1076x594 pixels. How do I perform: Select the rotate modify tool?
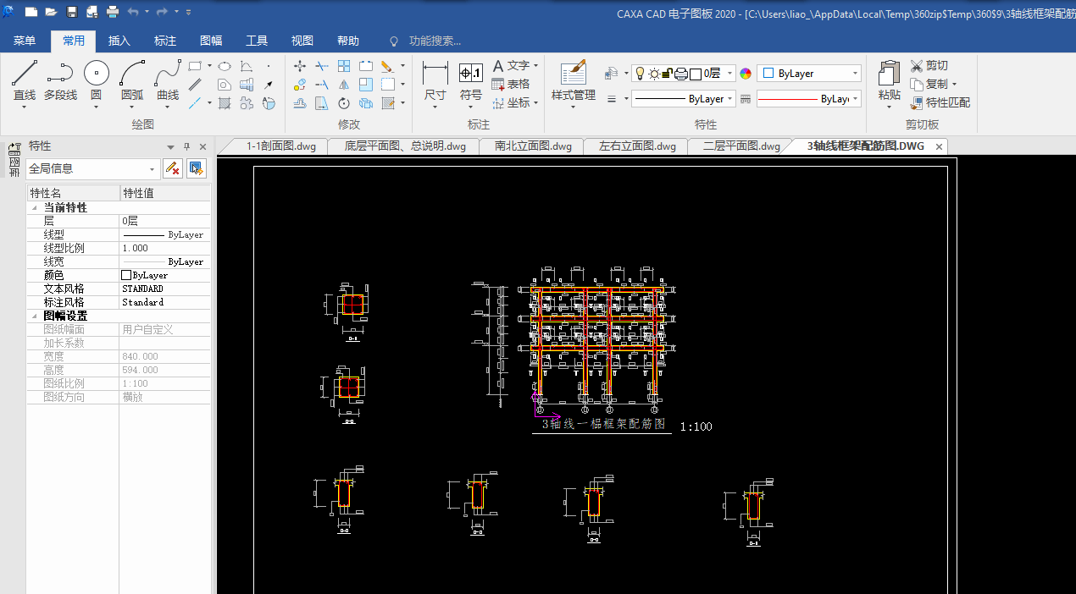click(344, 103)
